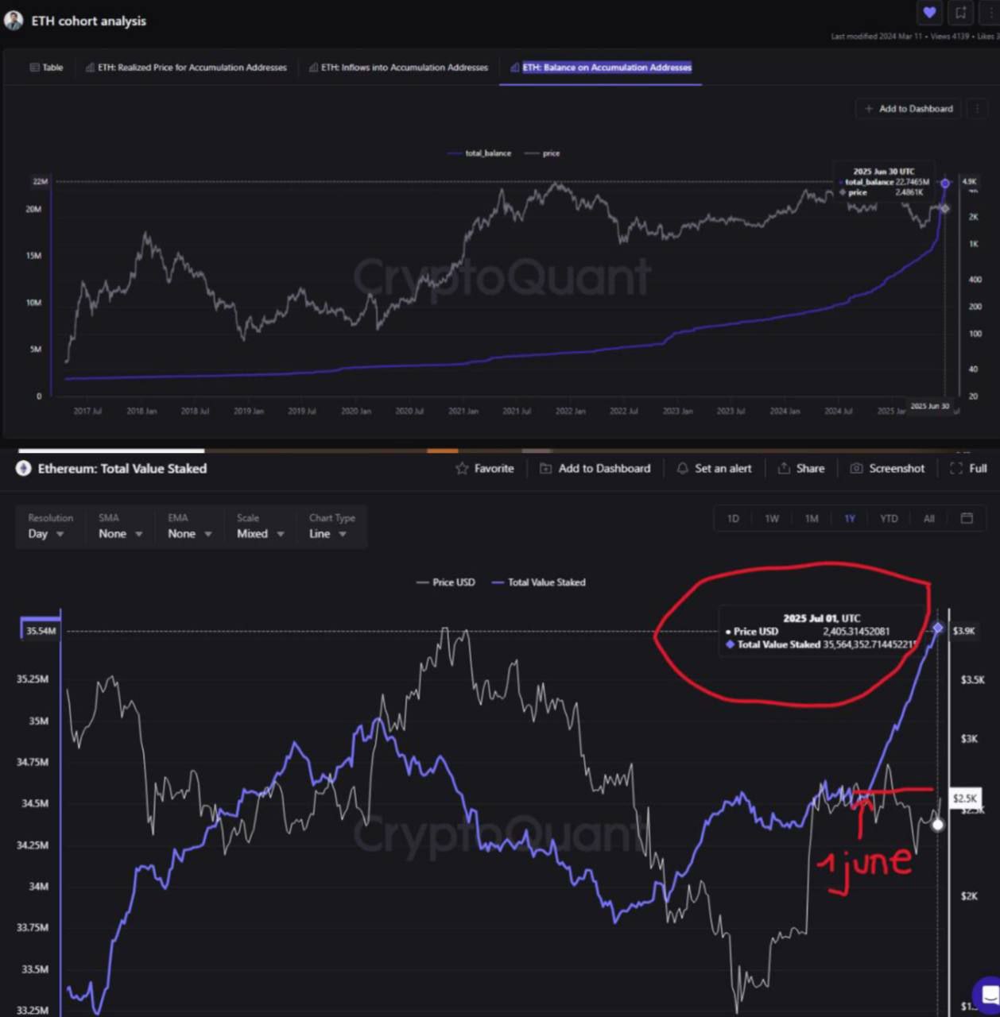The height and width of the screenshot is (1017, 1000).
Task: Click the 2025 Jun 30 date axis label
Action: 929,406
